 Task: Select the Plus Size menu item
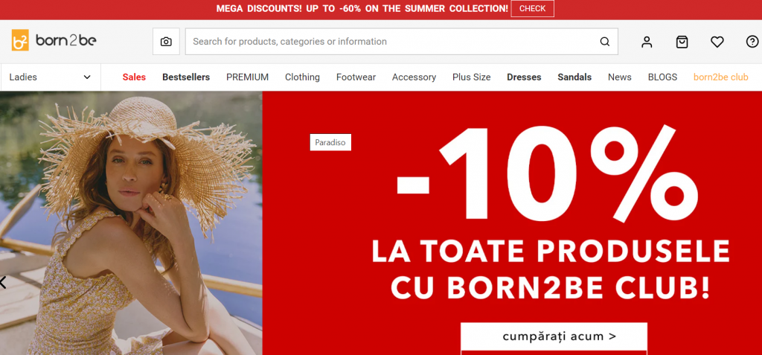[471, 77]
